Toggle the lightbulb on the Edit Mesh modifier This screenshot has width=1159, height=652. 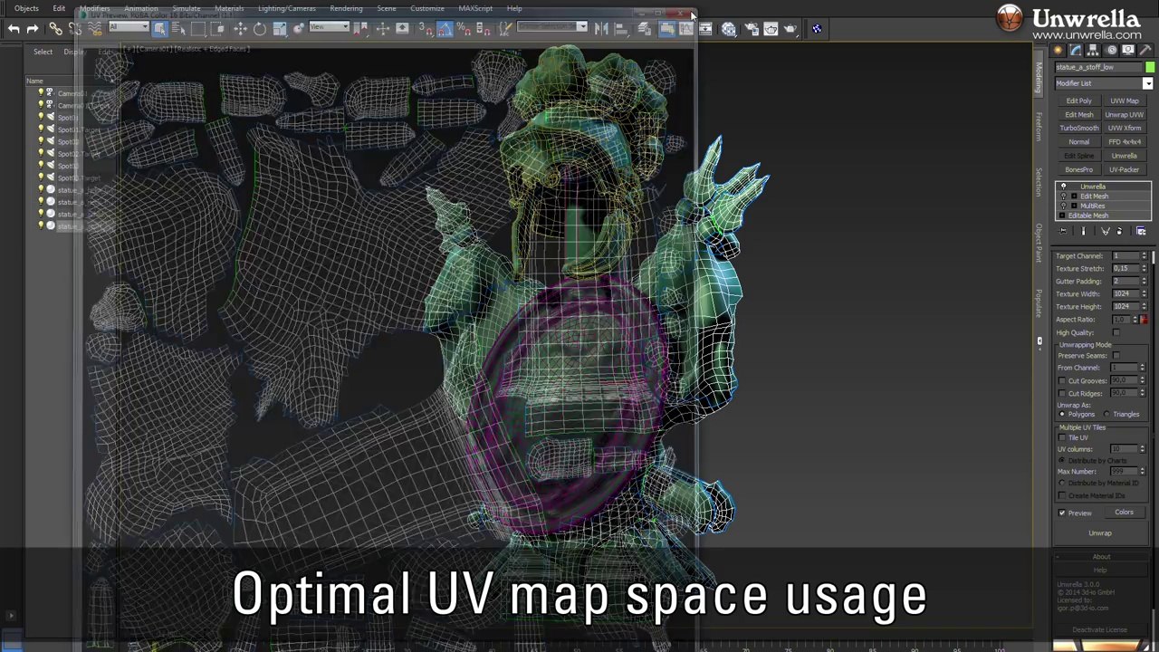1064,197
